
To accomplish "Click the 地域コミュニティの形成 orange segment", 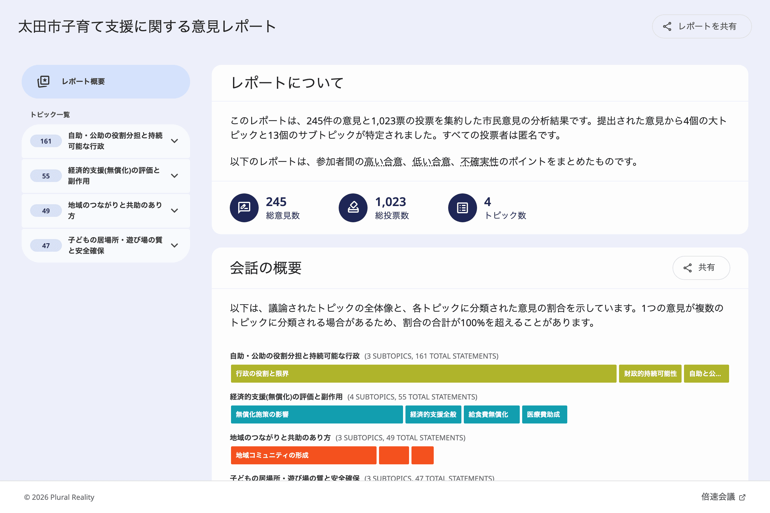I will [x=303, y=455].
